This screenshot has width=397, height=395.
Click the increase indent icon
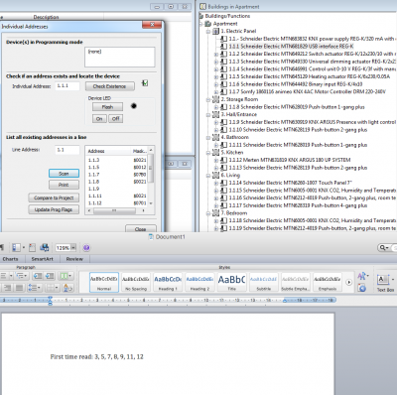(50, 276)
